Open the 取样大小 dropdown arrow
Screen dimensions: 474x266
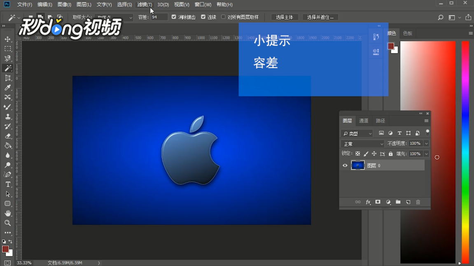point(131,18)
